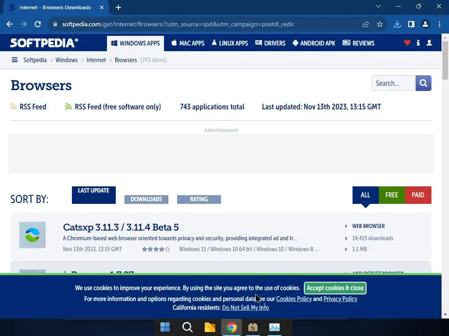Screen dimensions: 449x336
Task: Open RSS Feed (free software only)
Action: pyautogui.click(x=113, y=107)
